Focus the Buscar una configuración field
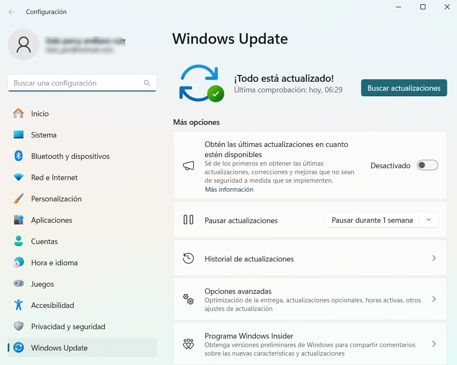 click(x=82, y=83)
